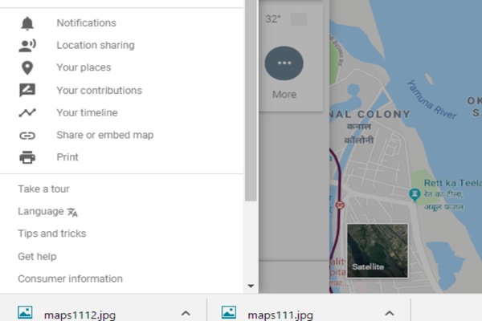This screenshot has height=321, width=482.
Task: Expand the maps111.jpg download options chevron
Action: [390, 313]
